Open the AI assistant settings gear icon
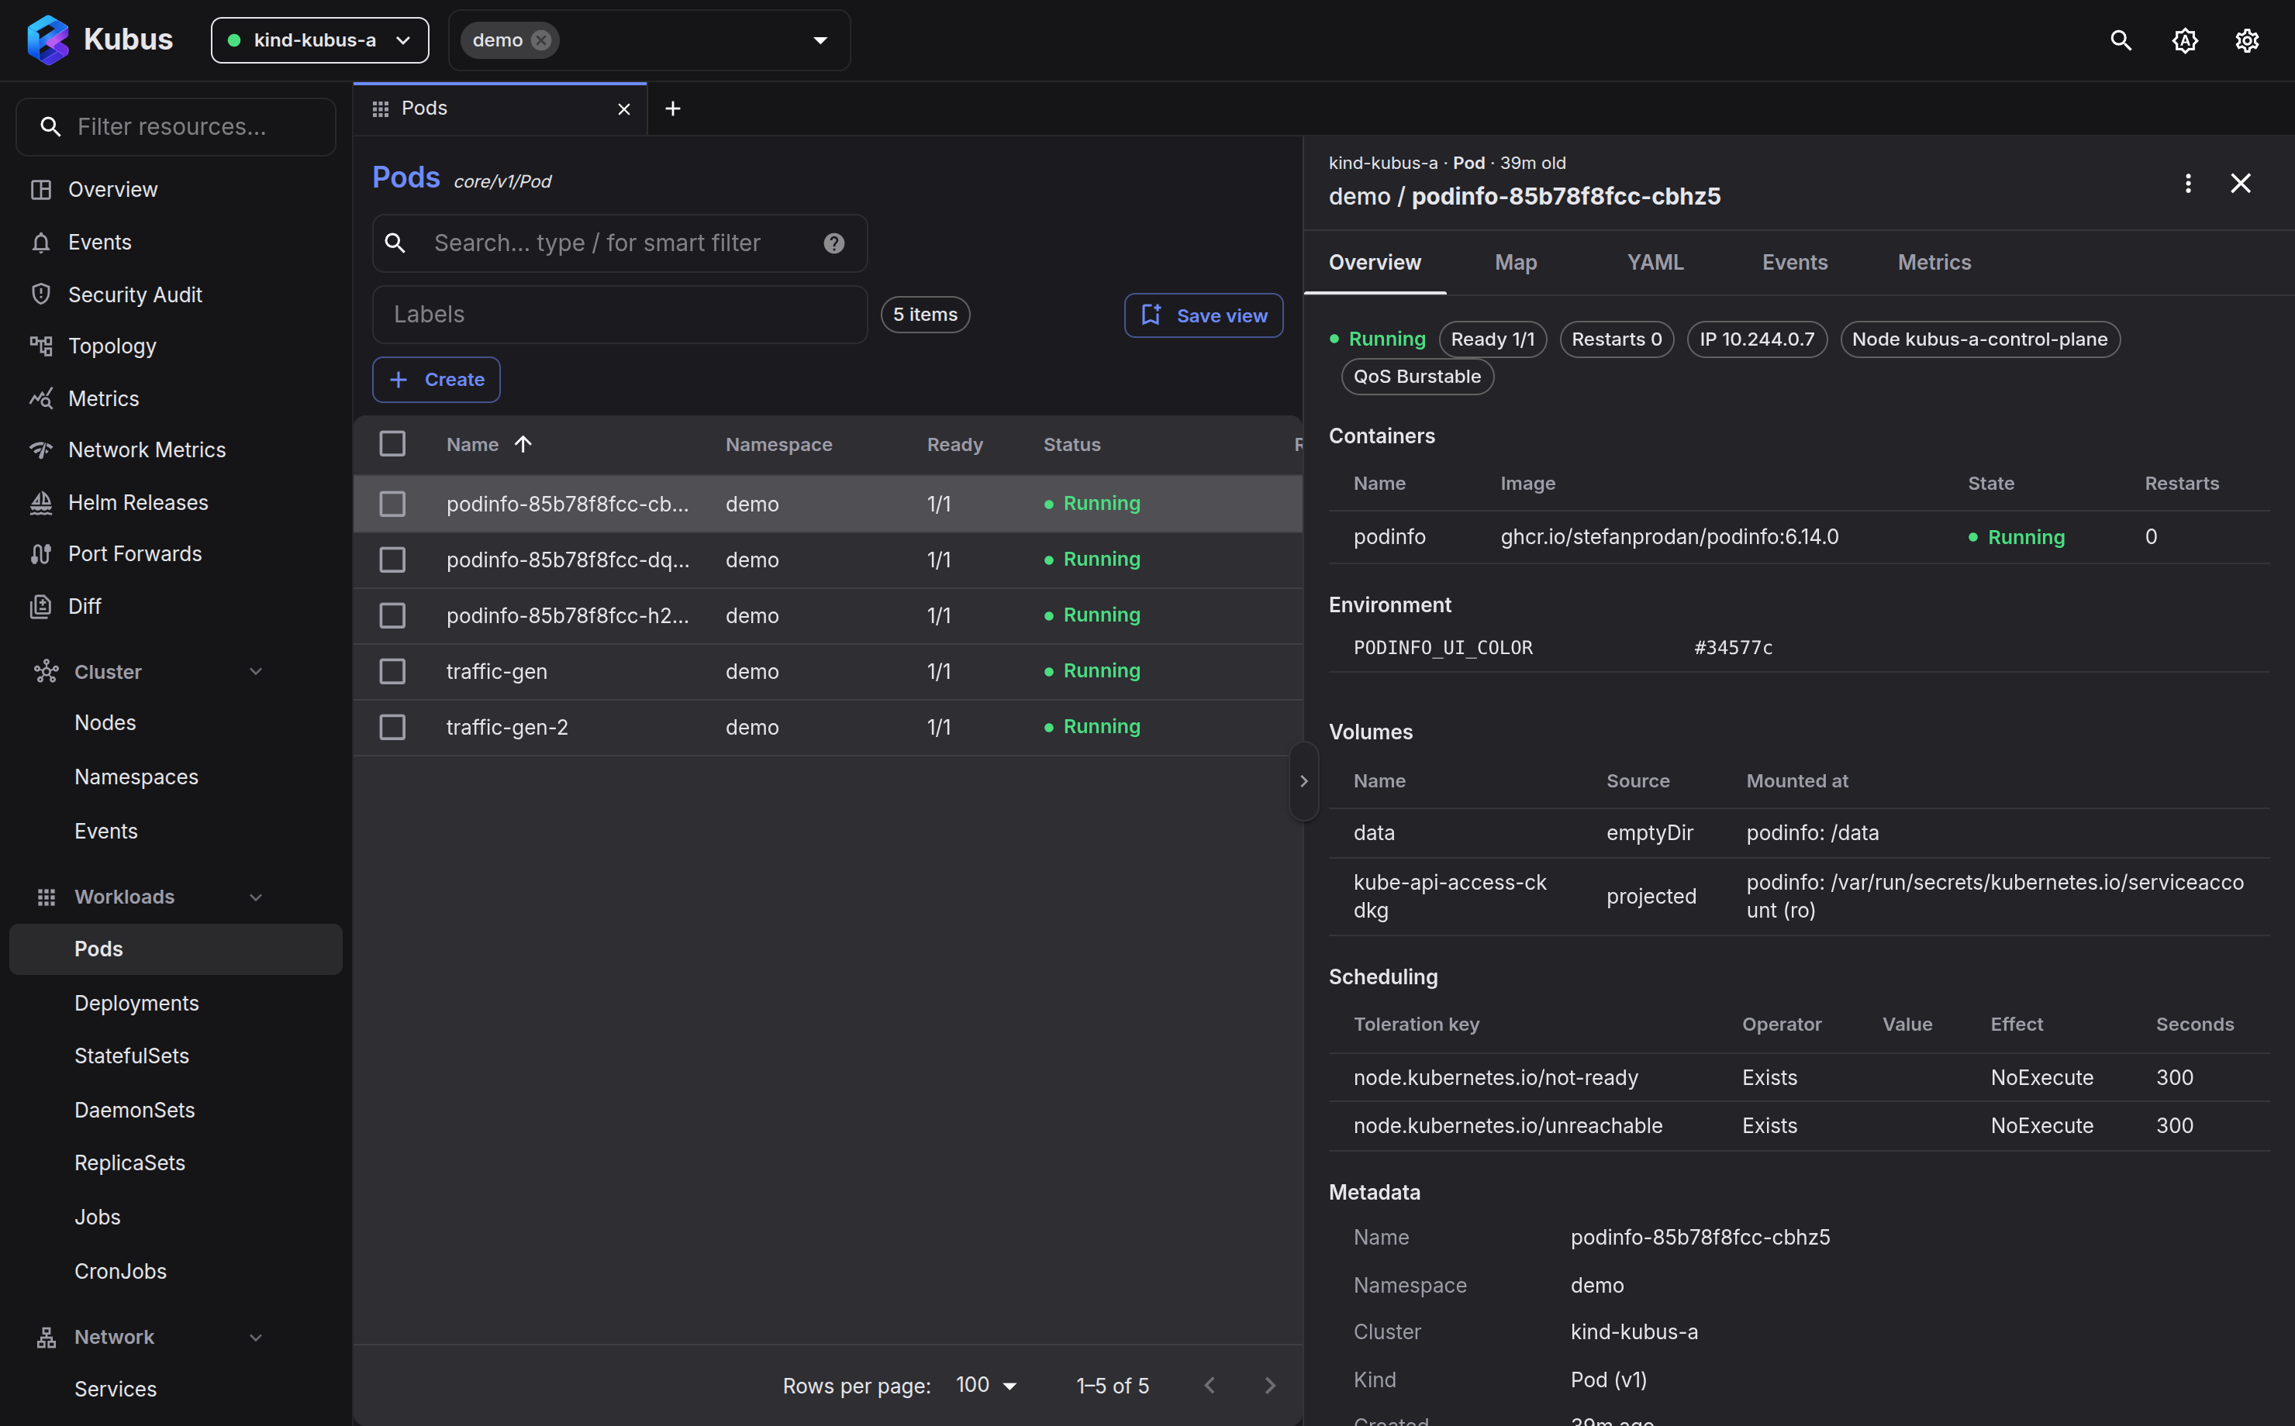The width and height of the screenshot is (2295, 1426). 2185,40
